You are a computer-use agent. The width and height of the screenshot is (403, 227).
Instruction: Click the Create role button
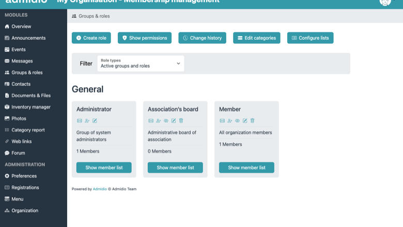pos(91,38)
